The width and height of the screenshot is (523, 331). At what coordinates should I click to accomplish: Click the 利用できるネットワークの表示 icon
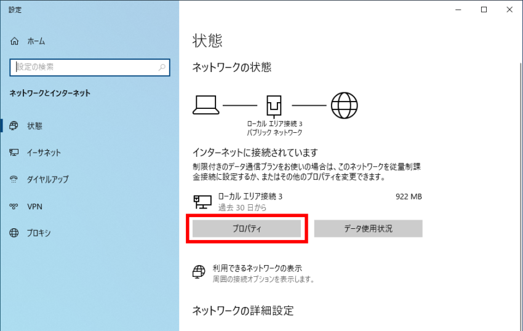199,272
